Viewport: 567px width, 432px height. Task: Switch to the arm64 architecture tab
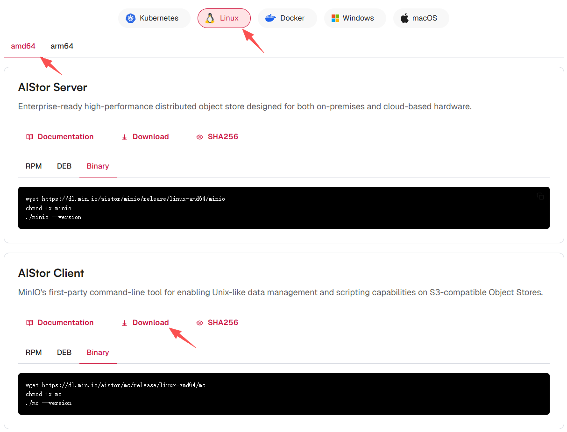[62, 46]
